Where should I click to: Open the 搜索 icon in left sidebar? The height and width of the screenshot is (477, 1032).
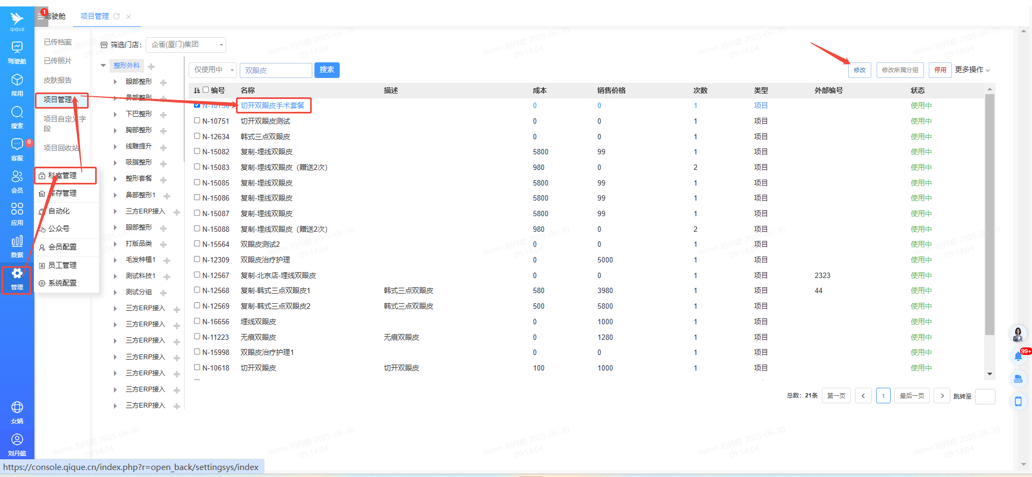point(17,112)
